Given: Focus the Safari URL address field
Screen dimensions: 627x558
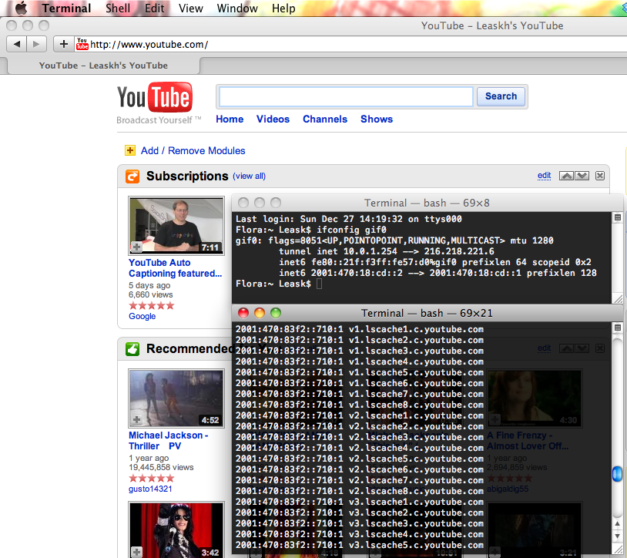Looking at the screenshot, I should tap(352, 44).
